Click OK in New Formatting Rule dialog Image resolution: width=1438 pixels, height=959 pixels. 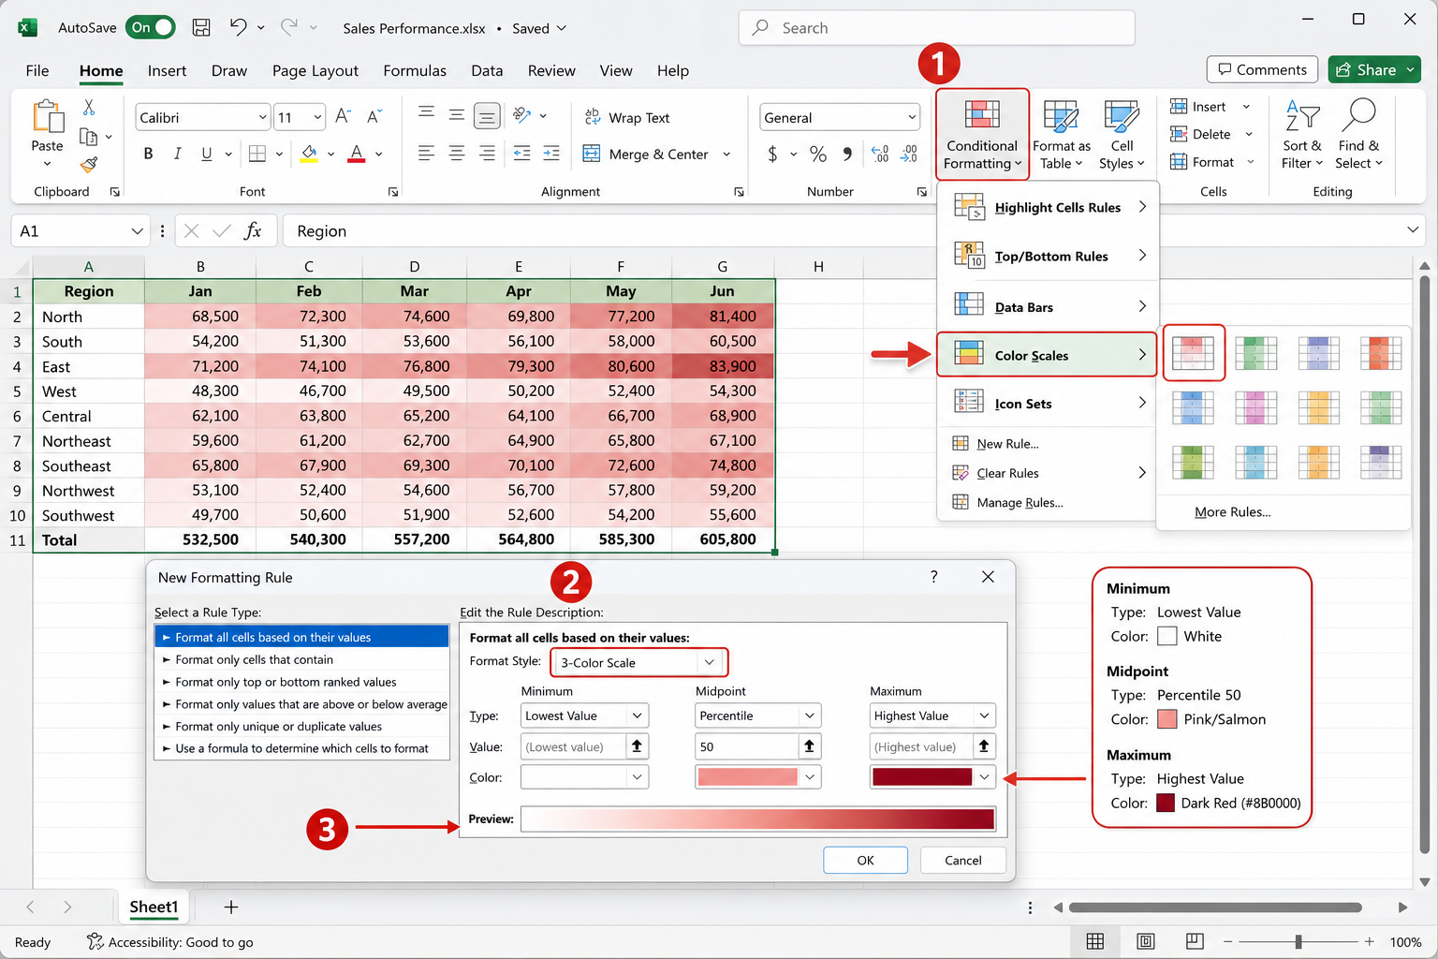(865, 860)
